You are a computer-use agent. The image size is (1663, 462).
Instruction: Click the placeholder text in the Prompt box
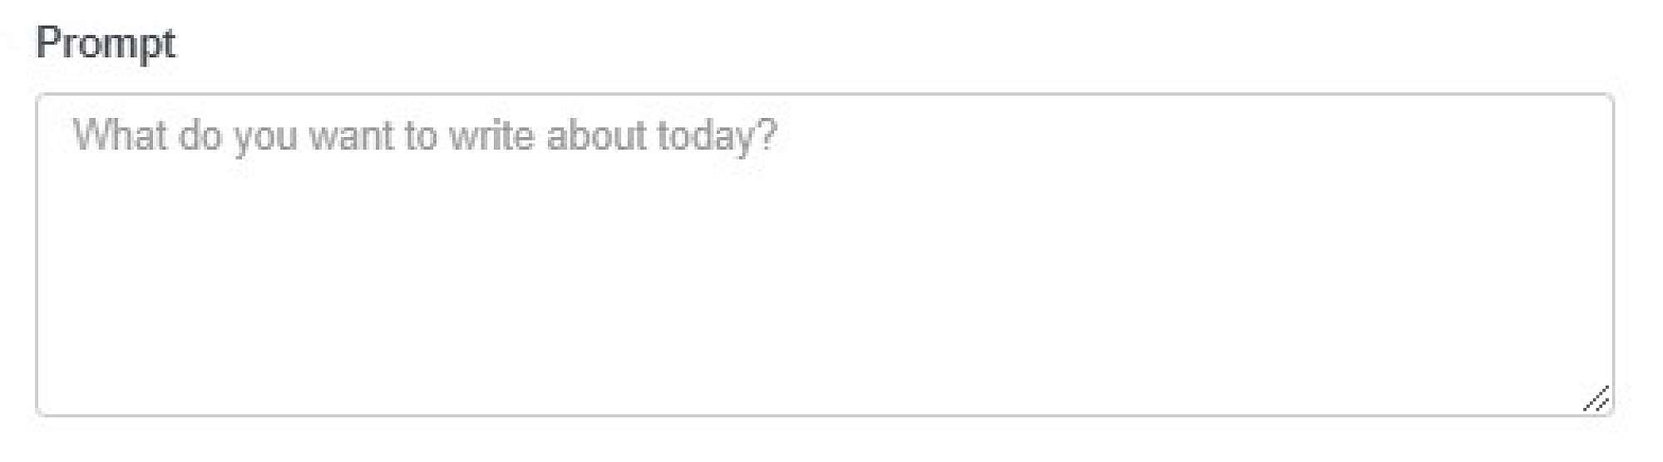[424, 135]
